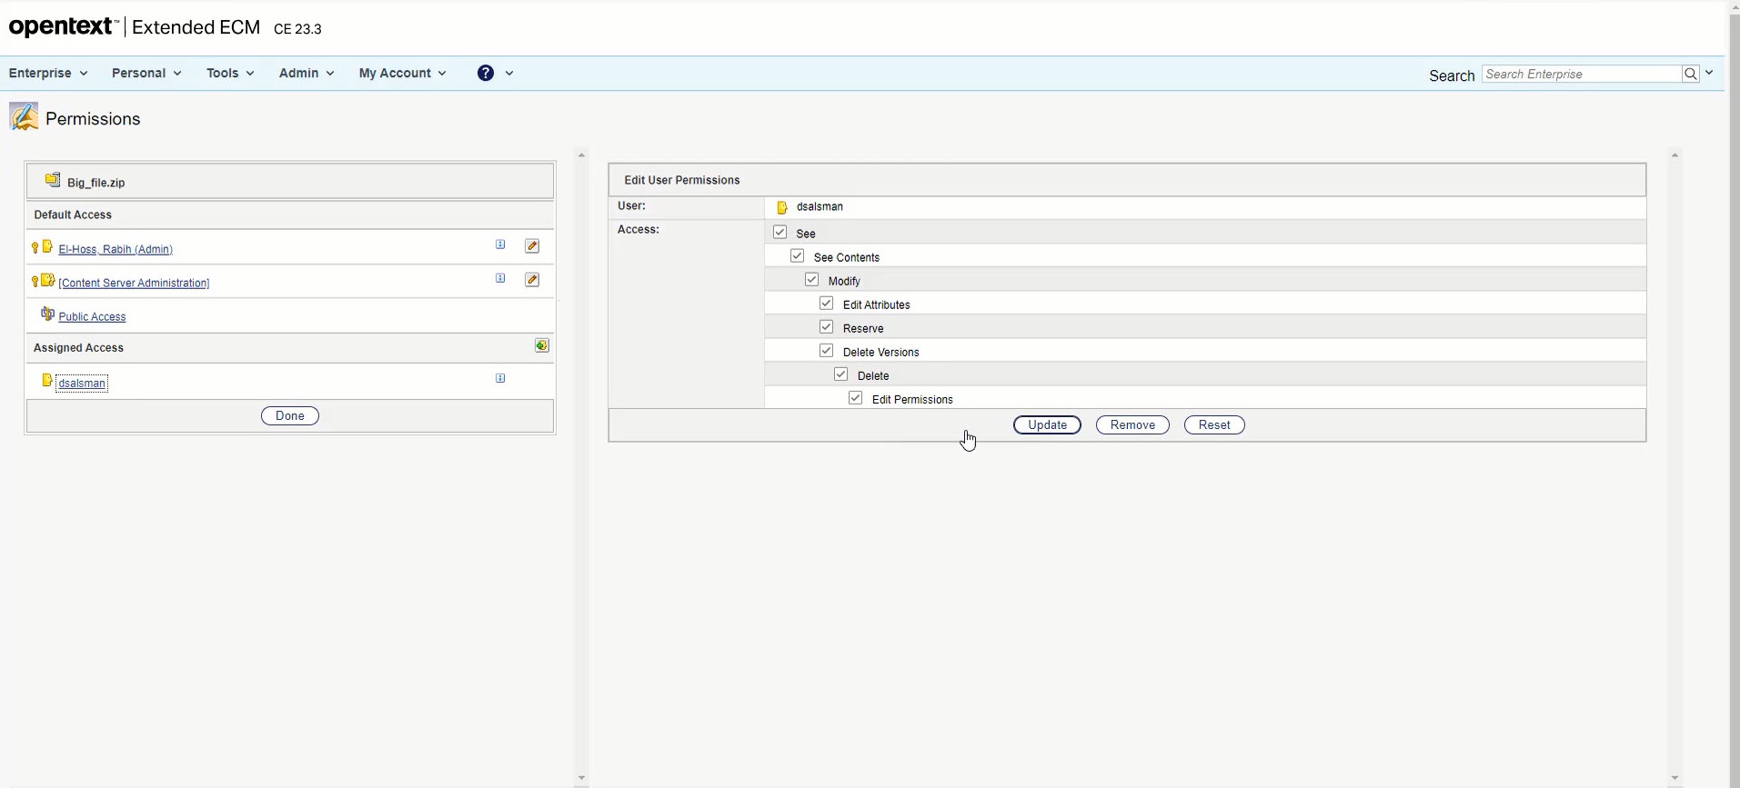Expand the search options dropdown arrow

1709,73
